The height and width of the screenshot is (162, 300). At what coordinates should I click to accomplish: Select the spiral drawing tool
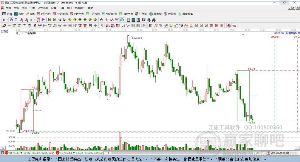coord(30,26)
